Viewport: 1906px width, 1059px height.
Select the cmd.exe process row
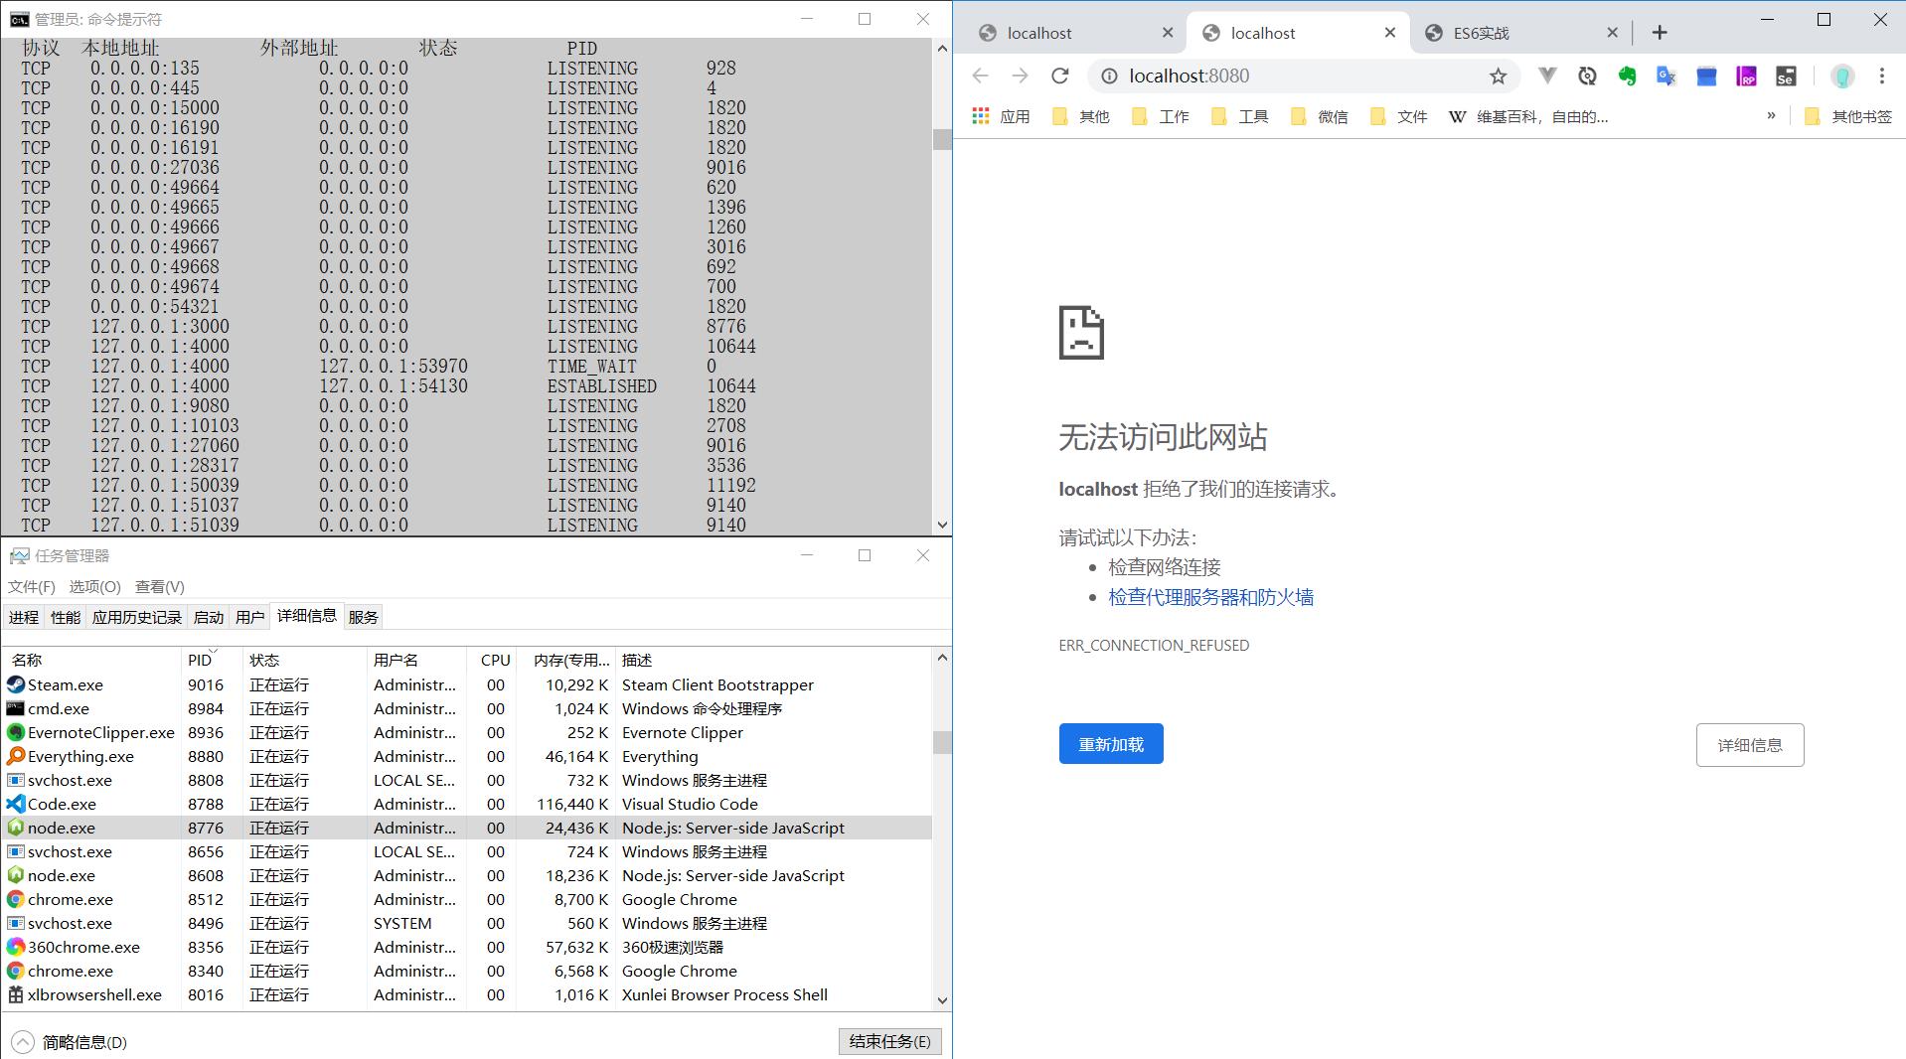[467, 708]
